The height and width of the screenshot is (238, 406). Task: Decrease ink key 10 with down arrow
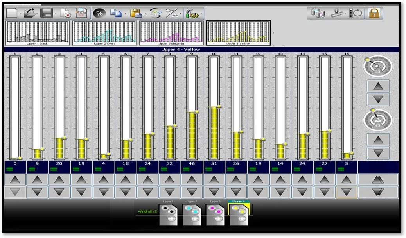[214, 192]
